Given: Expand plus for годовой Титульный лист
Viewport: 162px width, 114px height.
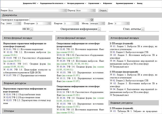Looking at the screenshot, I should [111, 67].
